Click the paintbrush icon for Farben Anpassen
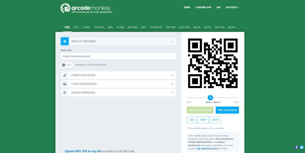The height and width of the screenshot is (153, 305). [65, 75]
